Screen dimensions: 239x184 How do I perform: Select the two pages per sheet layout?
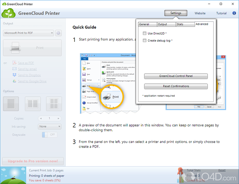click(x=33, y=104)
